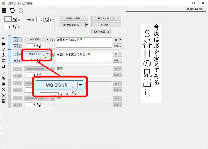
Task: Click the 段 number field showing 3
Action: click(x=8, y=19)
